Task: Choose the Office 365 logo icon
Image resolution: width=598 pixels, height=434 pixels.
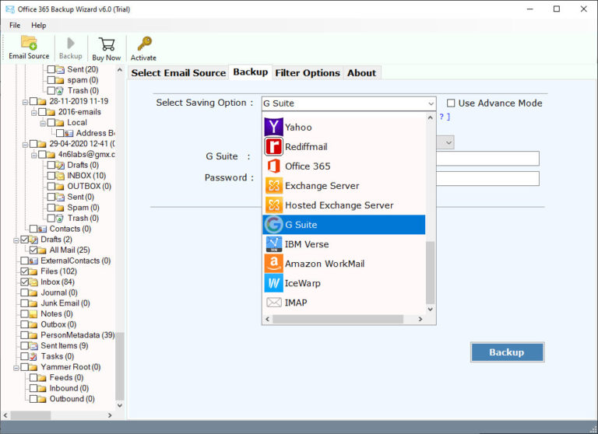Action: [273, 166]
